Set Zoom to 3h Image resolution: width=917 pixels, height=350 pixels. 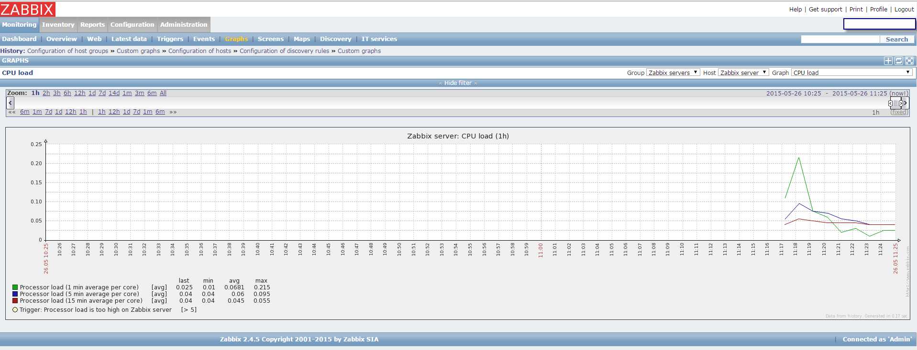(57, 93)
